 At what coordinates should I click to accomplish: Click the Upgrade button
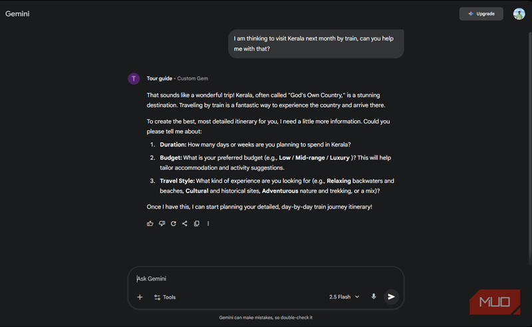pos(481,13)
